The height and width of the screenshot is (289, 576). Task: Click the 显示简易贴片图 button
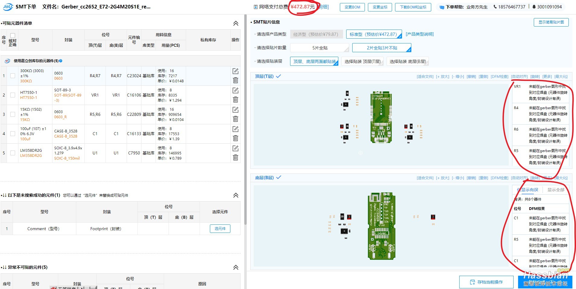coord(551,22)
